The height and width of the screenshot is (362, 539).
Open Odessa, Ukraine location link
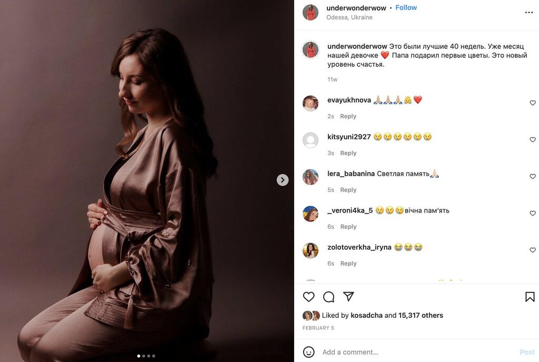click(x=350, y=17)
